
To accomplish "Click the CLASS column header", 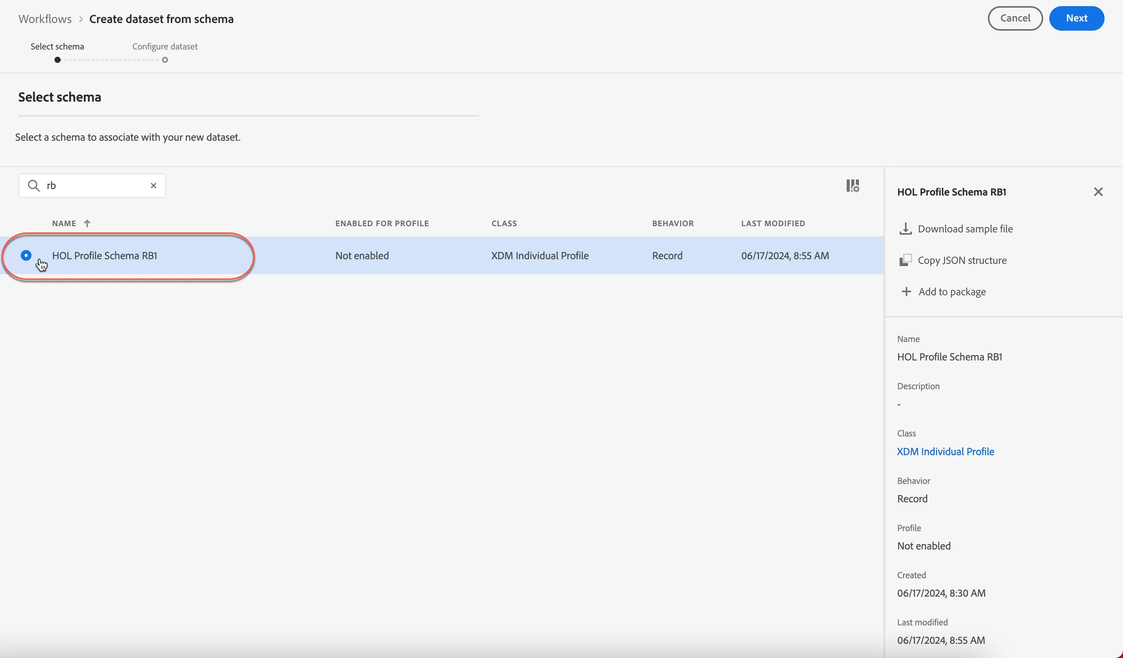I will [504, 224].
